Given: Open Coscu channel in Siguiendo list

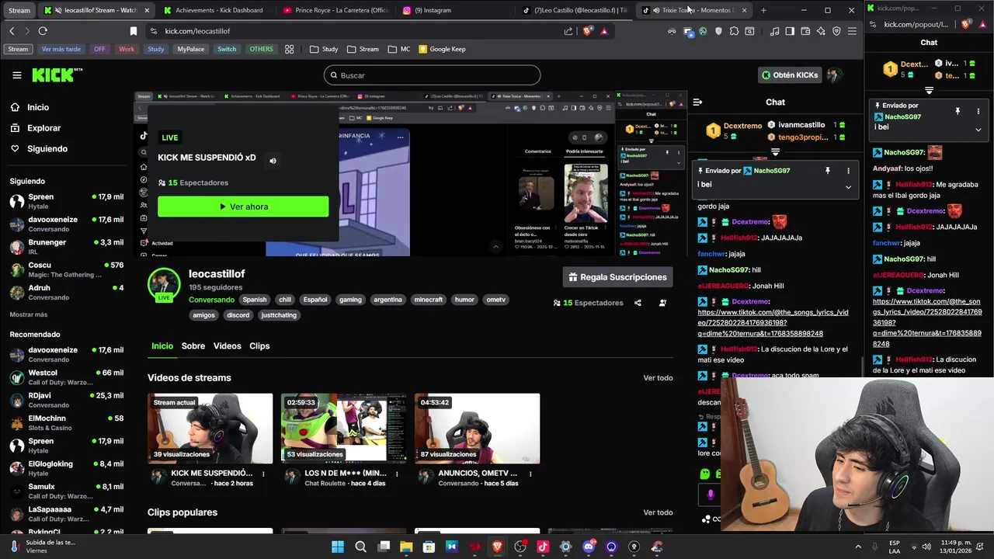Looking at the screenshot, I should point(66,269).
